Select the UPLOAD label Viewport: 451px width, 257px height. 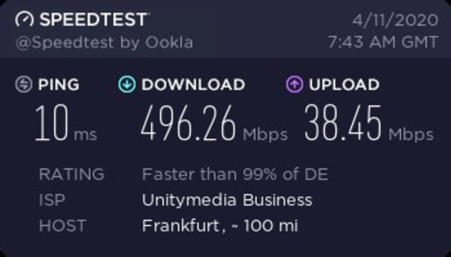point(344,85)
